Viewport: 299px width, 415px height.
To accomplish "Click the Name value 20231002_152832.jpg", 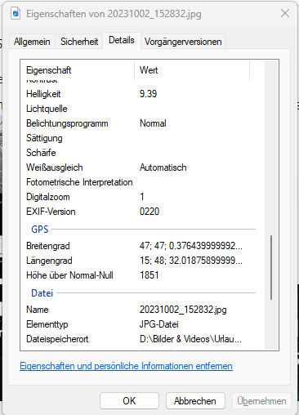I will [x=183, y=310].
